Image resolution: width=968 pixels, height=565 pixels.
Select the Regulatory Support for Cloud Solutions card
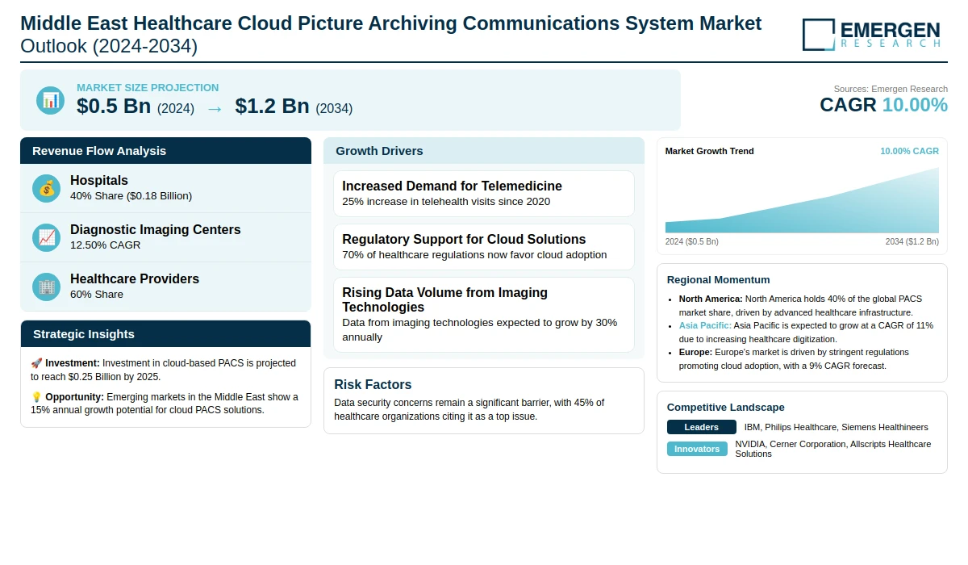(x=483, y=247)
